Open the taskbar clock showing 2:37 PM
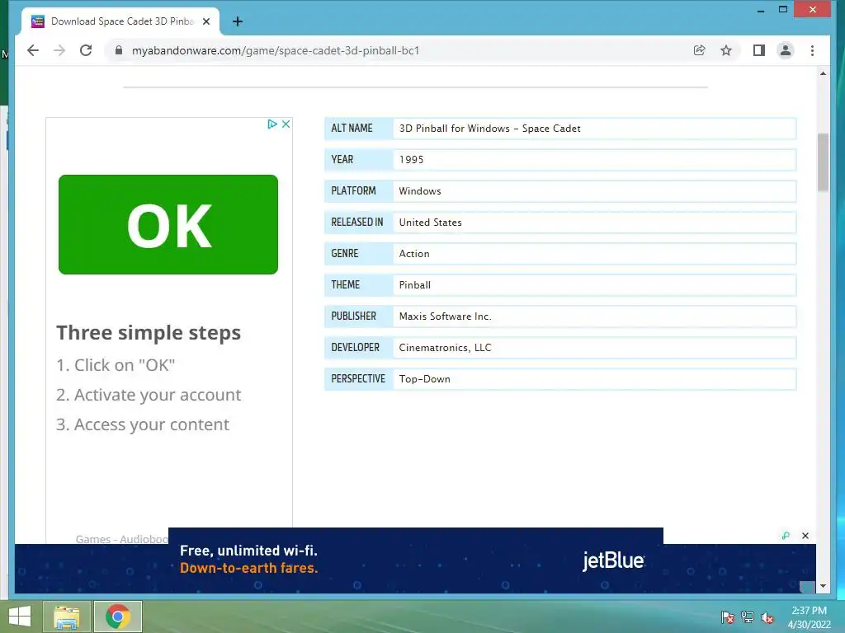 click(x=809, y=617)
